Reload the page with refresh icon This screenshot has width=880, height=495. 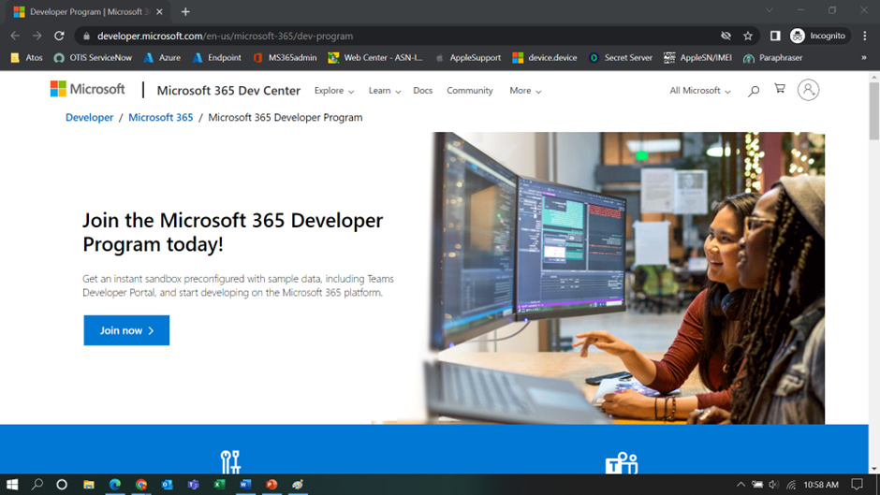(x=59, y=36)
